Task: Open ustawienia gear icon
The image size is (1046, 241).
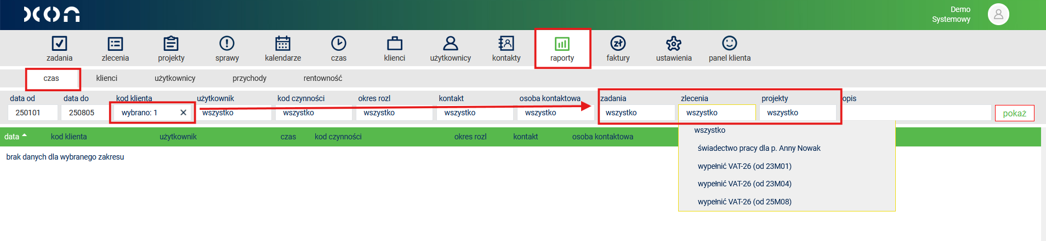Action: tap(674, 44)
